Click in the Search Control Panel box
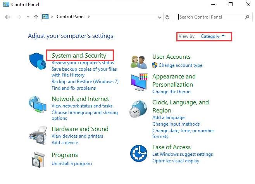 coord(211,17)
